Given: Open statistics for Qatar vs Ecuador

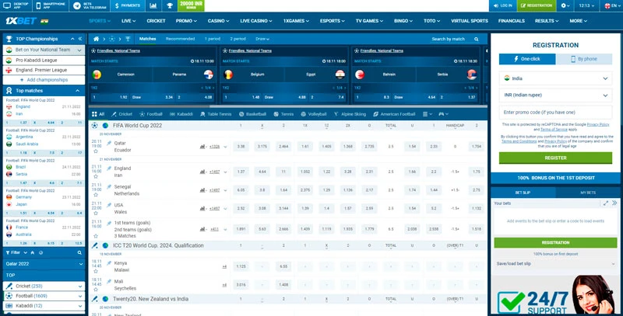Looking at the screenshot, I should [x=203, y=147].
